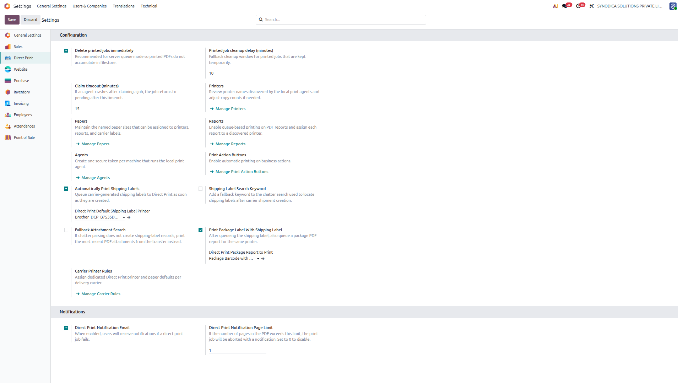The width and height of the screenshot is (678, 383).
Task: Expand the Default Shipping Label Printer dropdown
Action: [100, 217]
